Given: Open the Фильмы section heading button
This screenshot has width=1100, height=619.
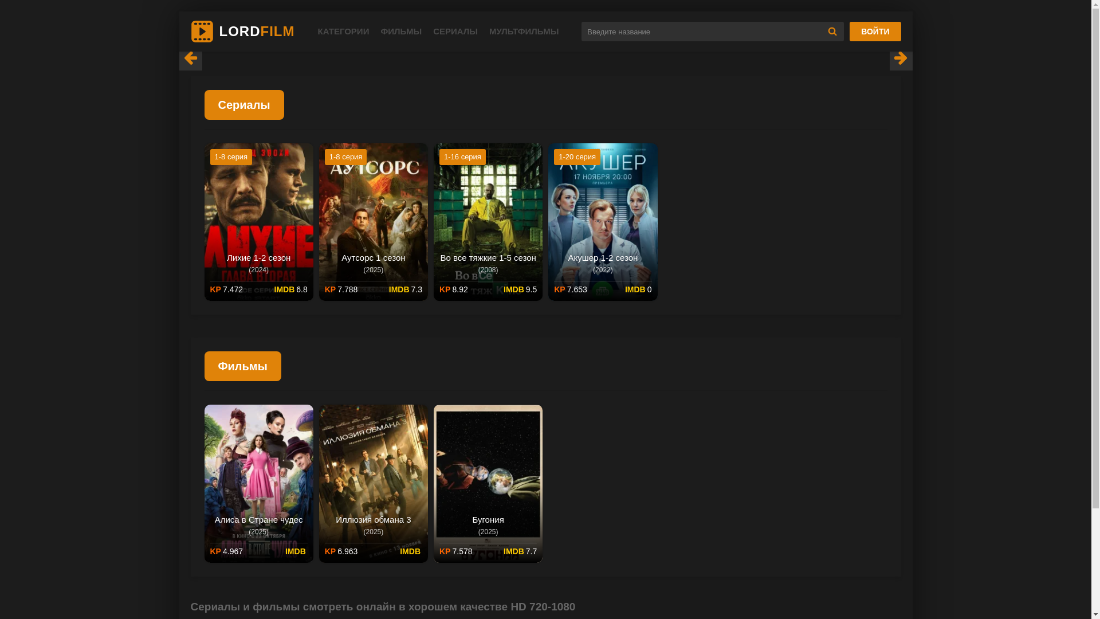Looking at the screenshot, I should click(243, 366).
